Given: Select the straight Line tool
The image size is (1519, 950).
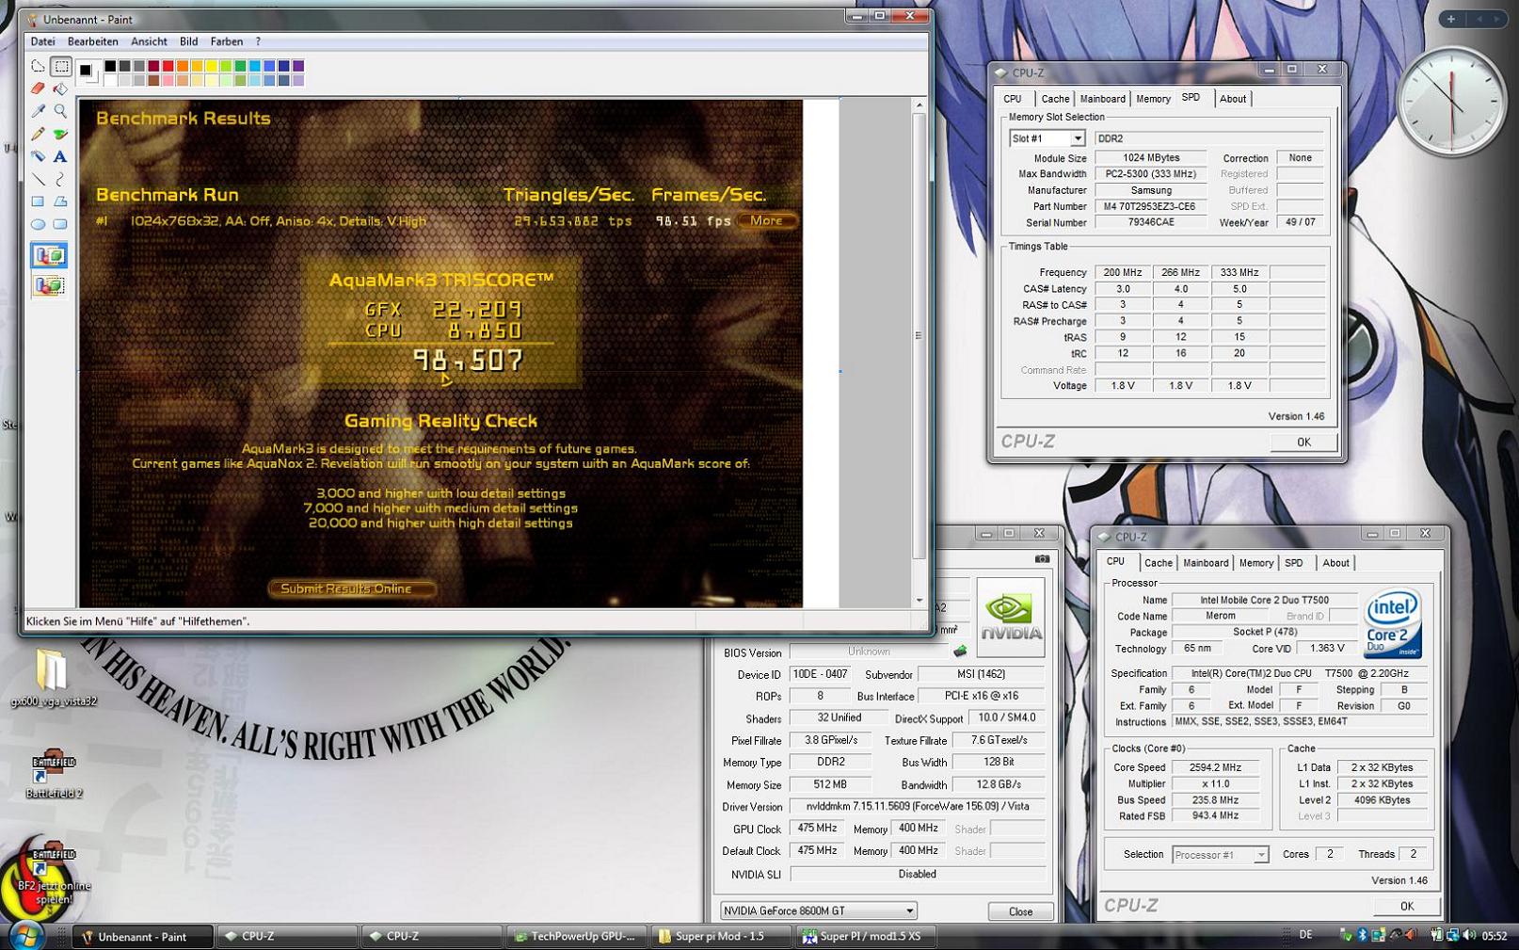Looking at the screenshot, I should tap(38, 179).
